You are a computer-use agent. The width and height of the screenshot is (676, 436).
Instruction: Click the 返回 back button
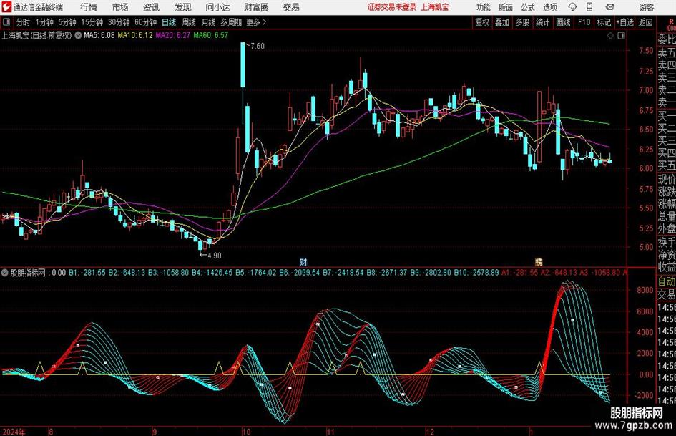point(645,22)
